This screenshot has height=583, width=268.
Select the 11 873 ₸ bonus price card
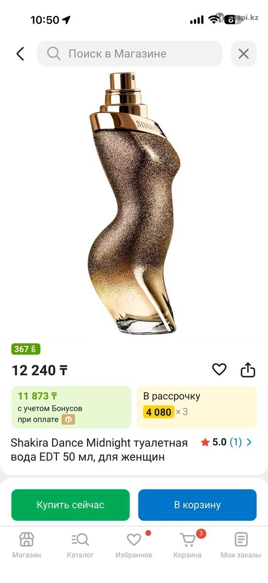pyautogui.click(x=71, y=407)
